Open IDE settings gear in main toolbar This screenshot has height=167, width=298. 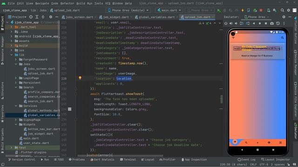pos(289,10)
